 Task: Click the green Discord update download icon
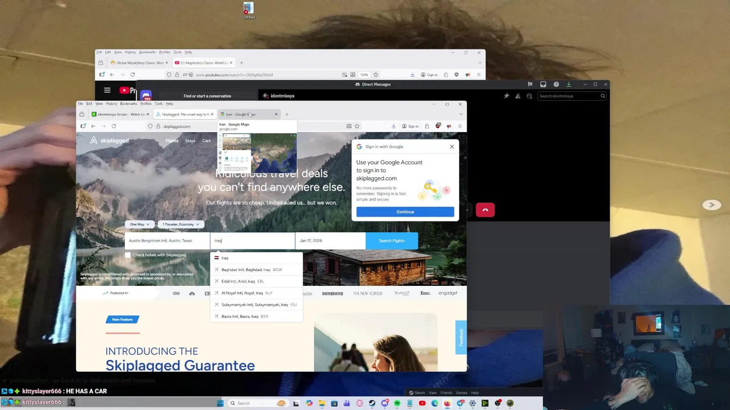[569, 84]
